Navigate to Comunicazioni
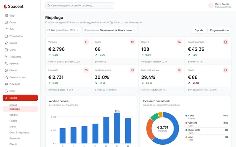 [x=20, y=77]
